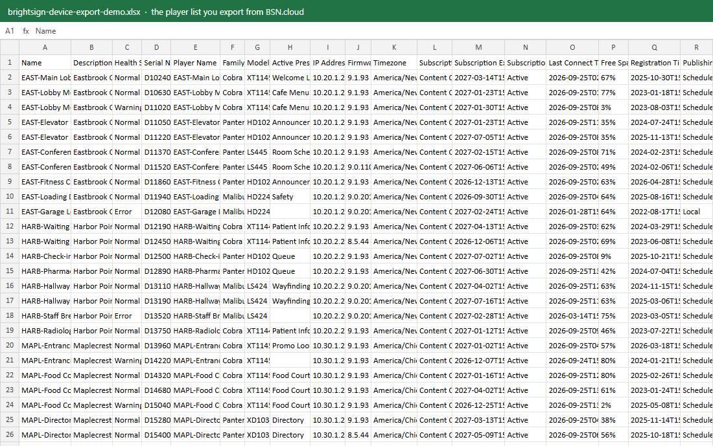713x446 pixels.
Task: Click the A1 cell name box
Action: [x=10, y=31]
